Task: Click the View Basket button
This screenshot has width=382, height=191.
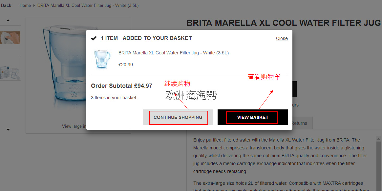Action: point(253,117)
